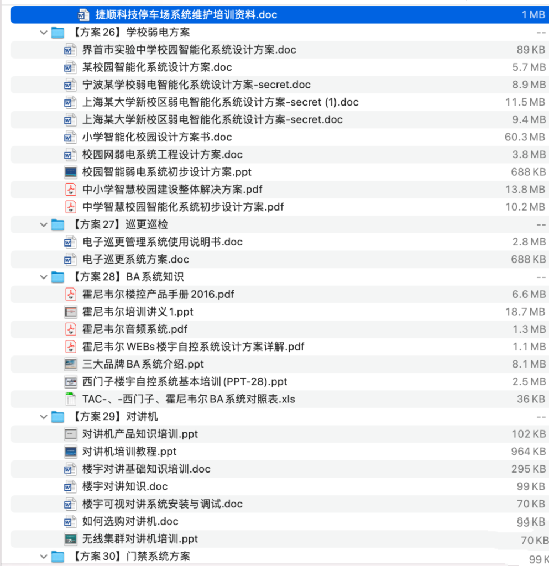The width and height of the screenshot is (549, 566).
Task: Click the Word icon beside 界首市实验中学校园智能化系统设计方案.doc
Action: click(70, 50)
